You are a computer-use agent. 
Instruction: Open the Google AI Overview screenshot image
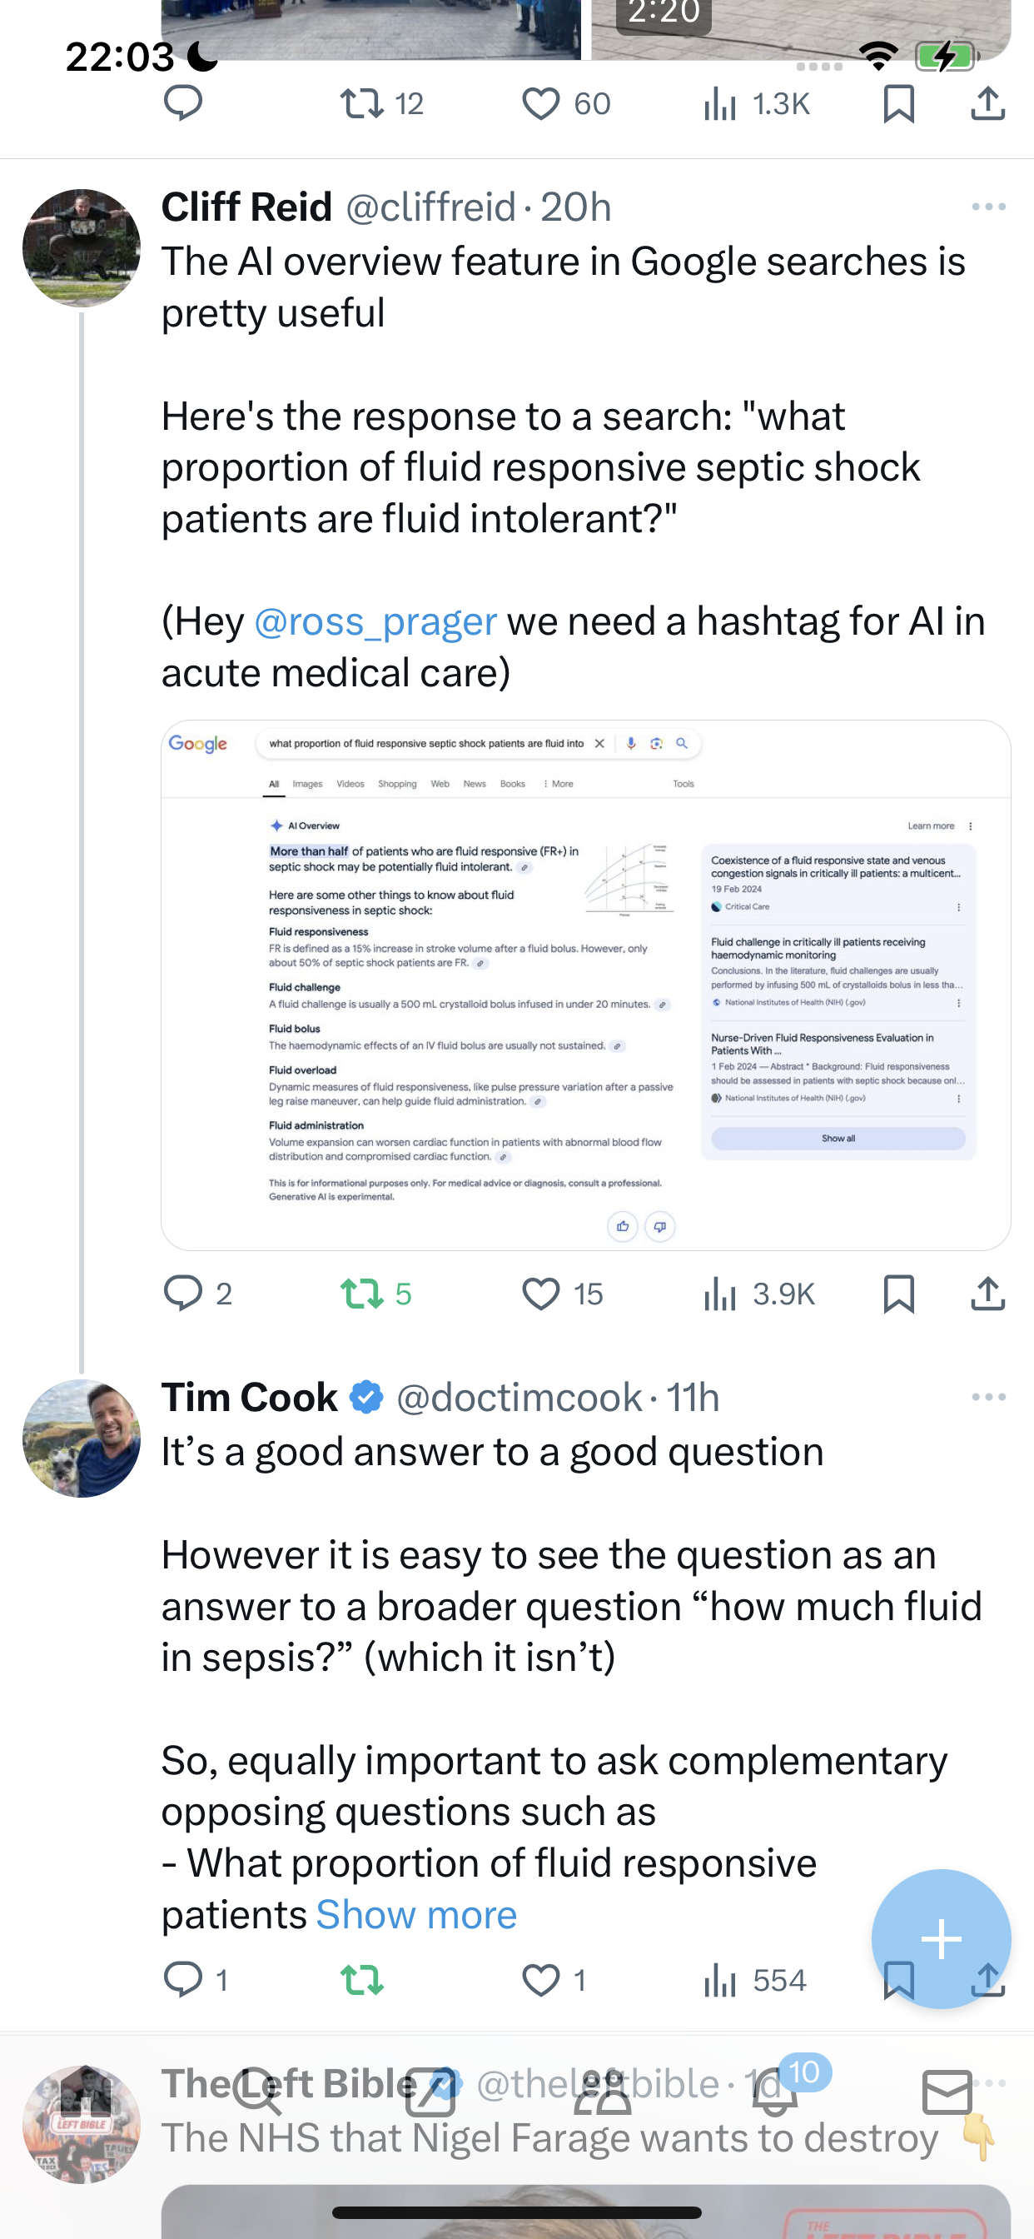(x=585, y=985)
